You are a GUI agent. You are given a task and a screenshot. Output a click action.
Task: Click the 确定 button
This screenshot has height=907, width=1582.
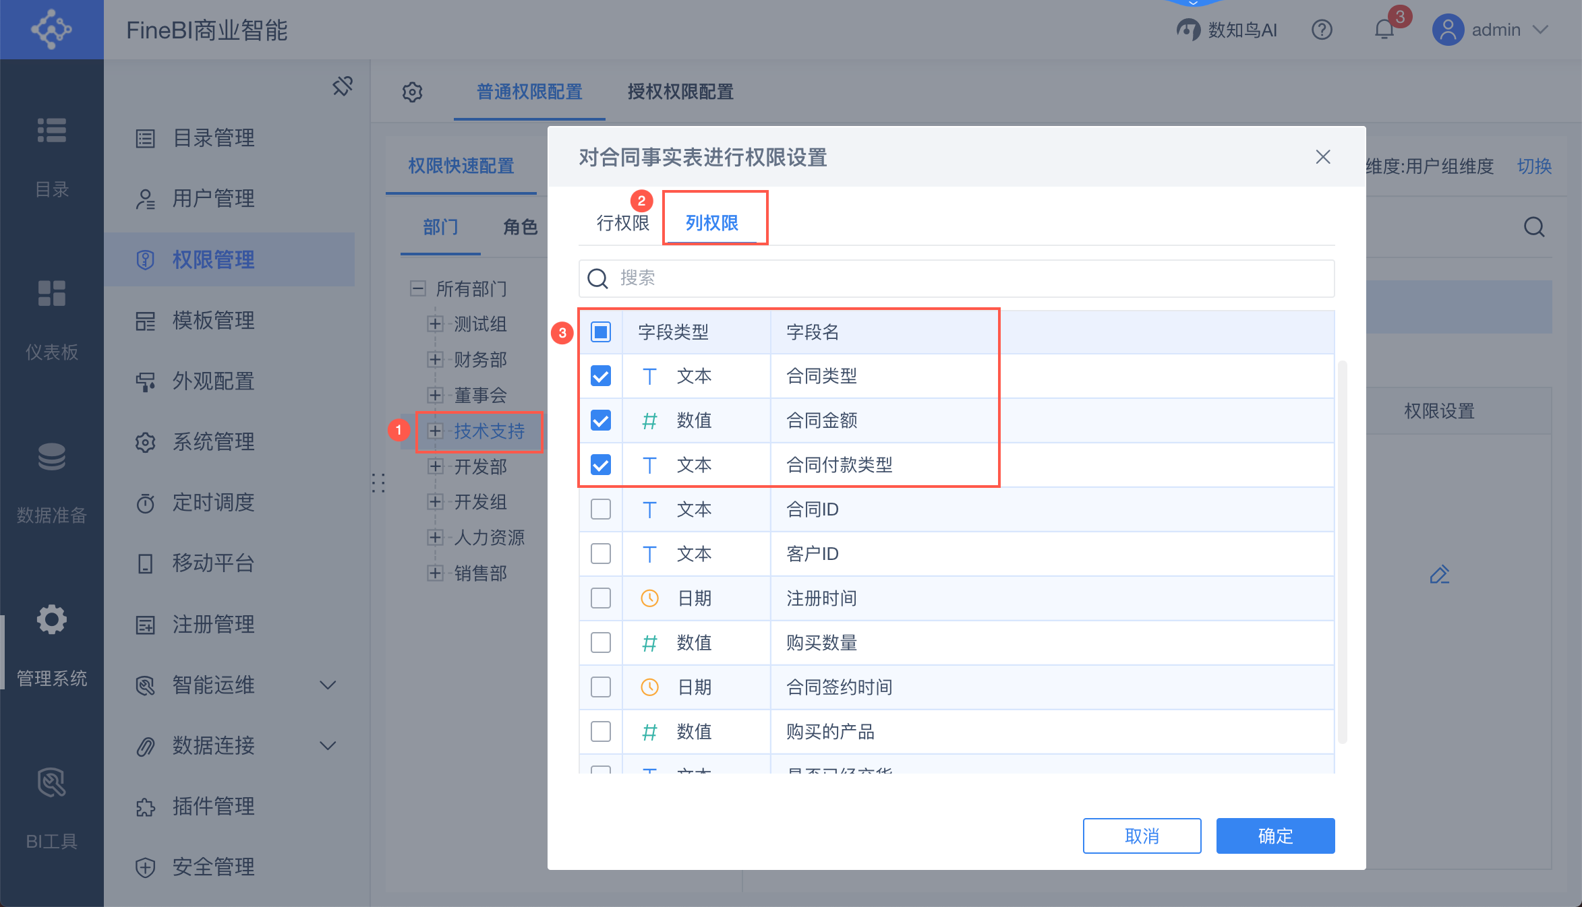pyautogui.click(x=1275, y=836)
